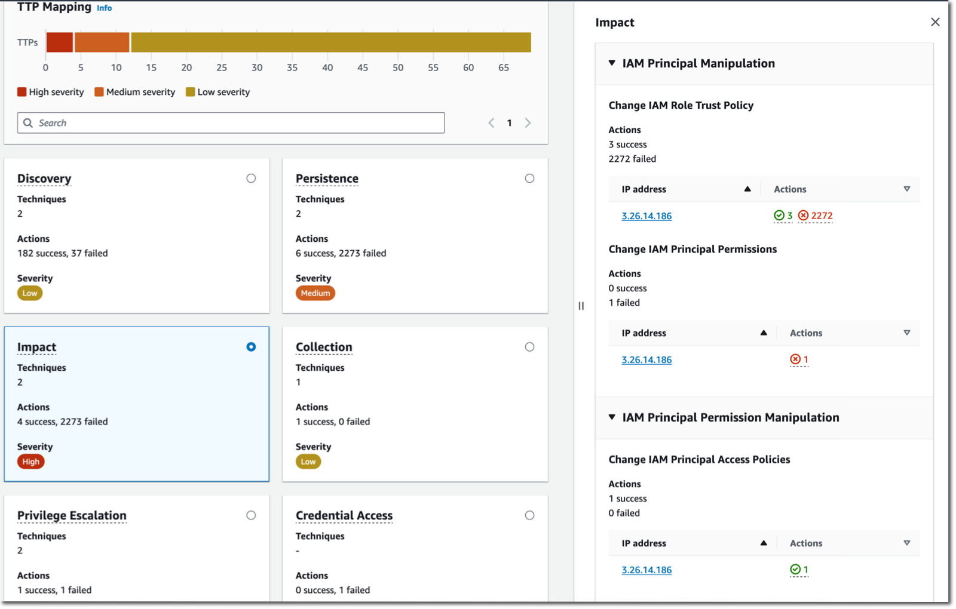
Task: Sort IP address column under Principal Permissions
Action: pos(764,333)
